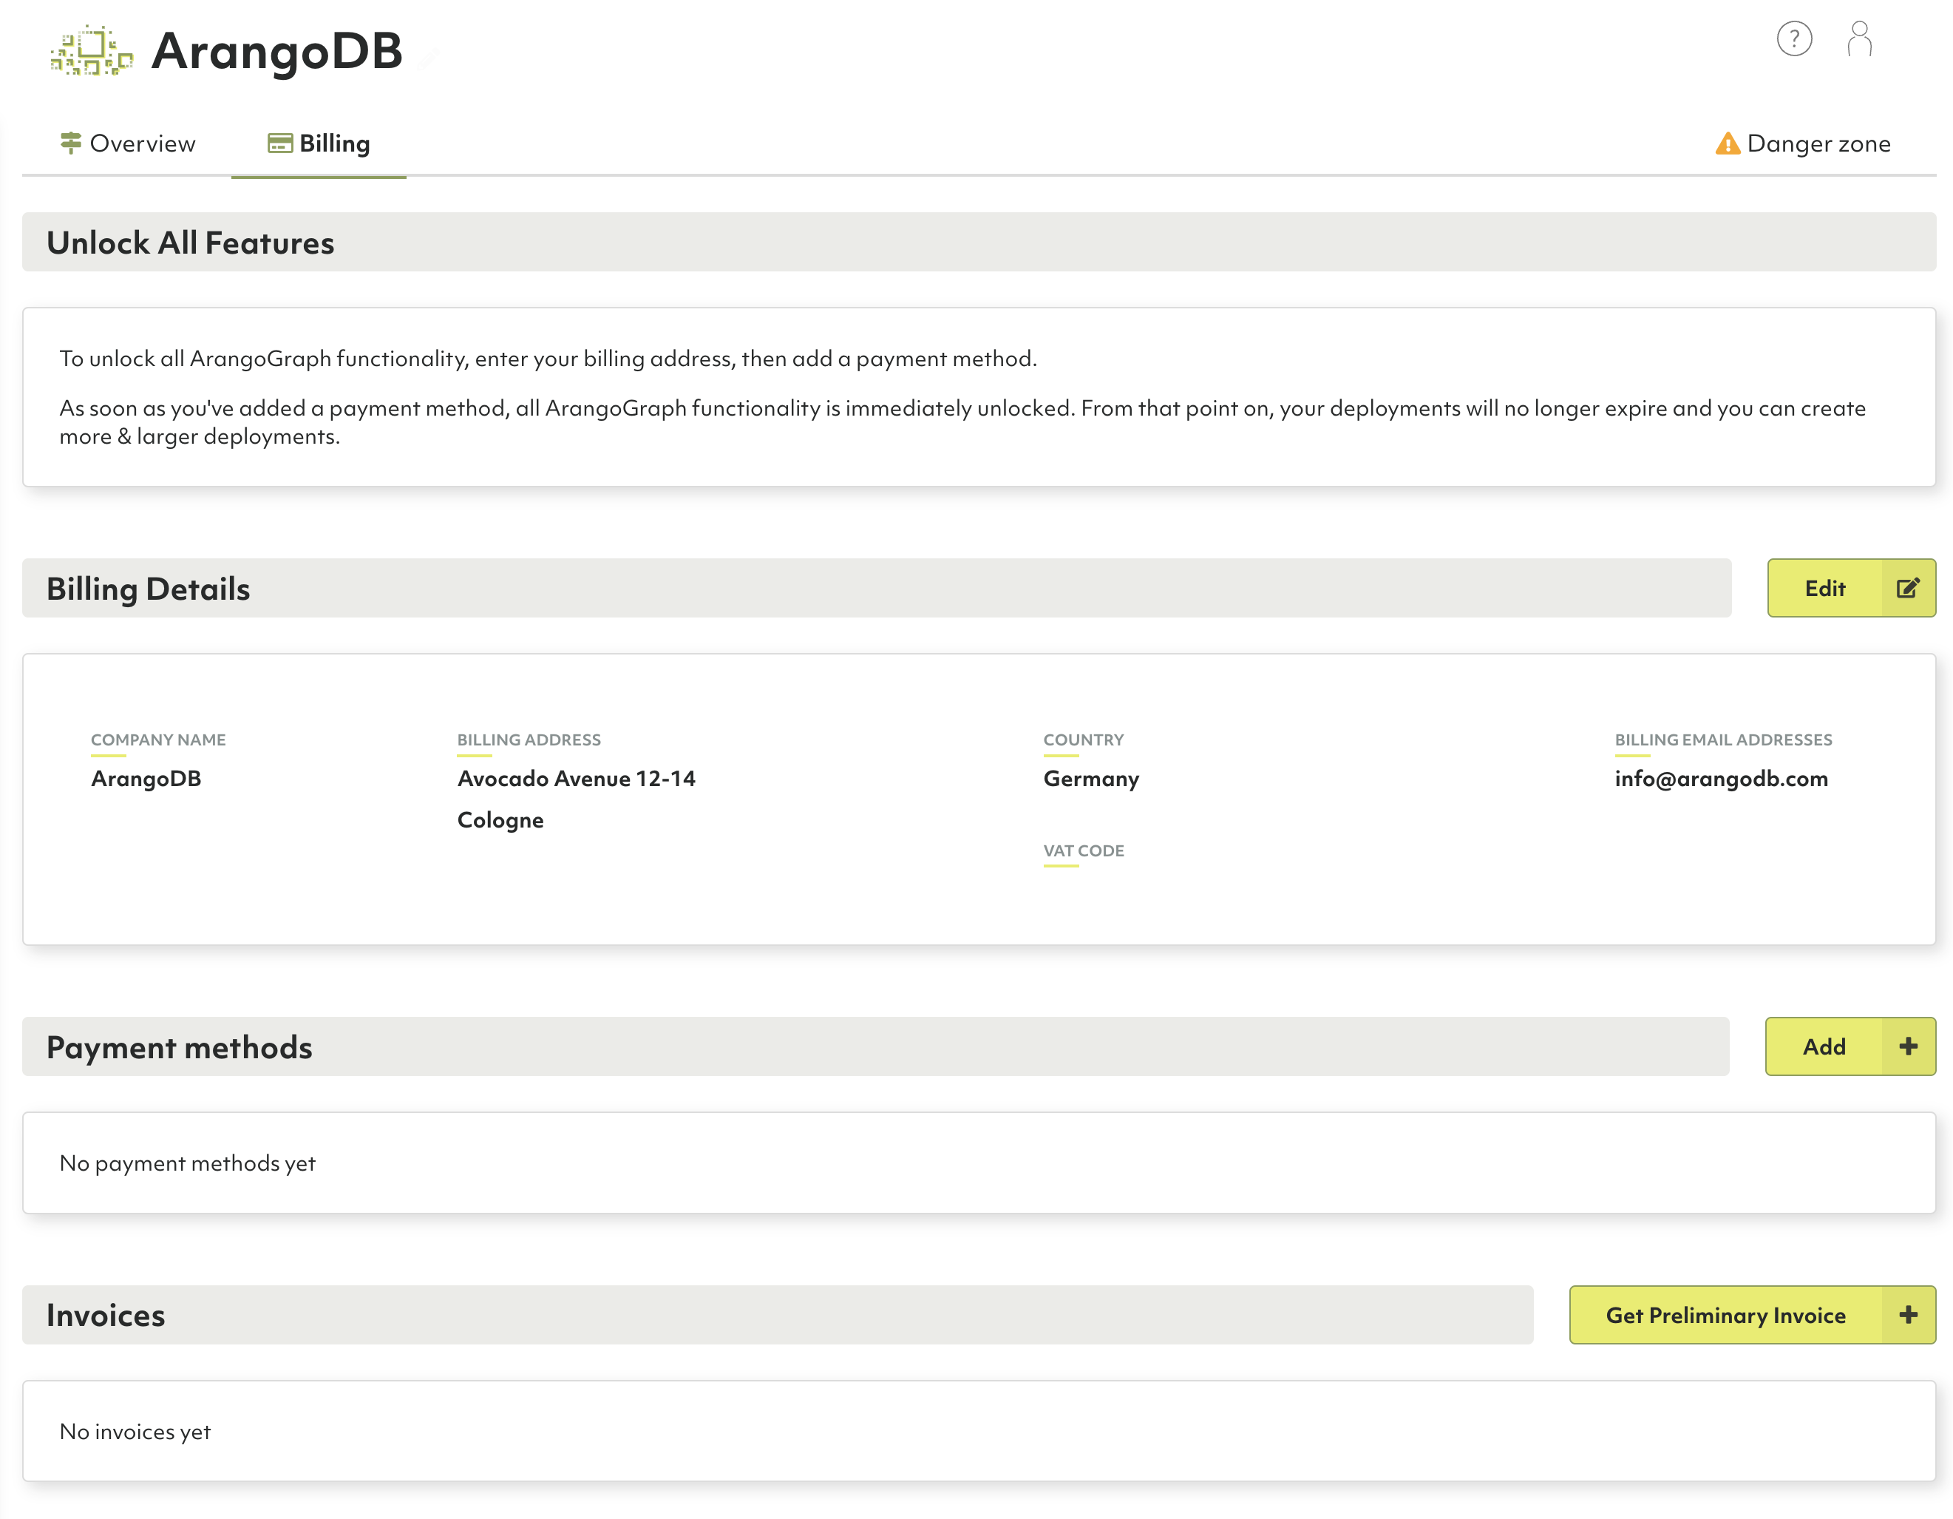Edit the billing details
This screenshot has width=1953, height=1519.
click(x=1851, y=588)
